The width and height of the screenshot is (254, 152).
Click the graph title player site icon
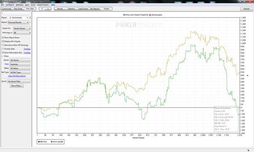pyautogui.click(x=150, y=15)
